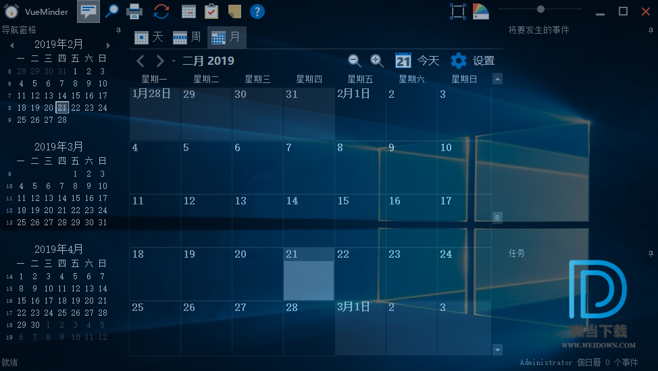Open the small navigation dropdown arrow beside 二月 2019

tap(174, 61)
